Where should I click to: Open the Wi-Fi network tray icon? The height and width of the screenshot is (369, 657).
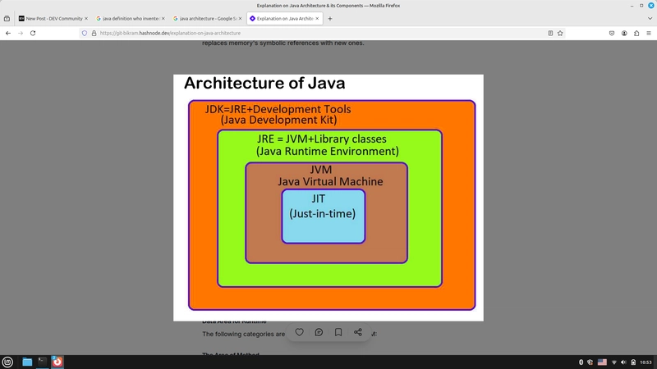pos(613,362)
